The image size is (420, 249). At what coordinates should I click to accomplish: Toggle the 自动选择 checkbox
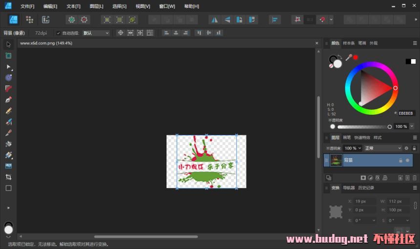(59, 33)
